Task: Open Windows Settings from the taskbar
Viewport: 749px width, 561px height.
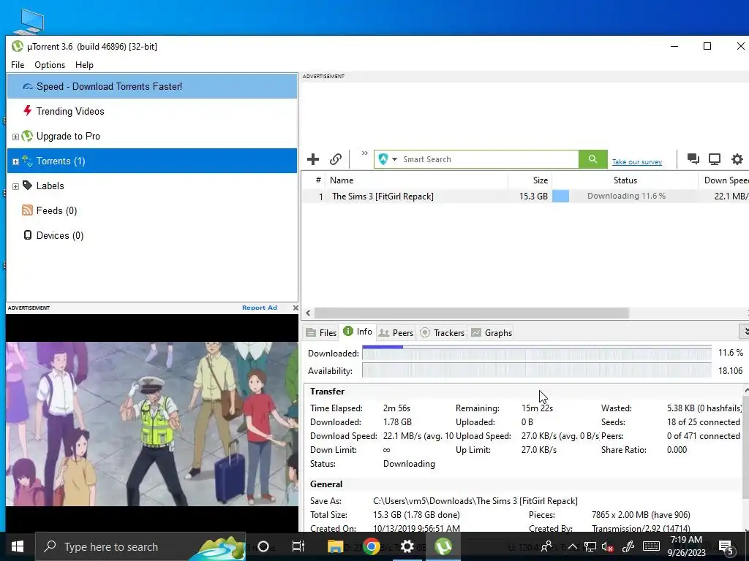Action: tap(407, 546)
